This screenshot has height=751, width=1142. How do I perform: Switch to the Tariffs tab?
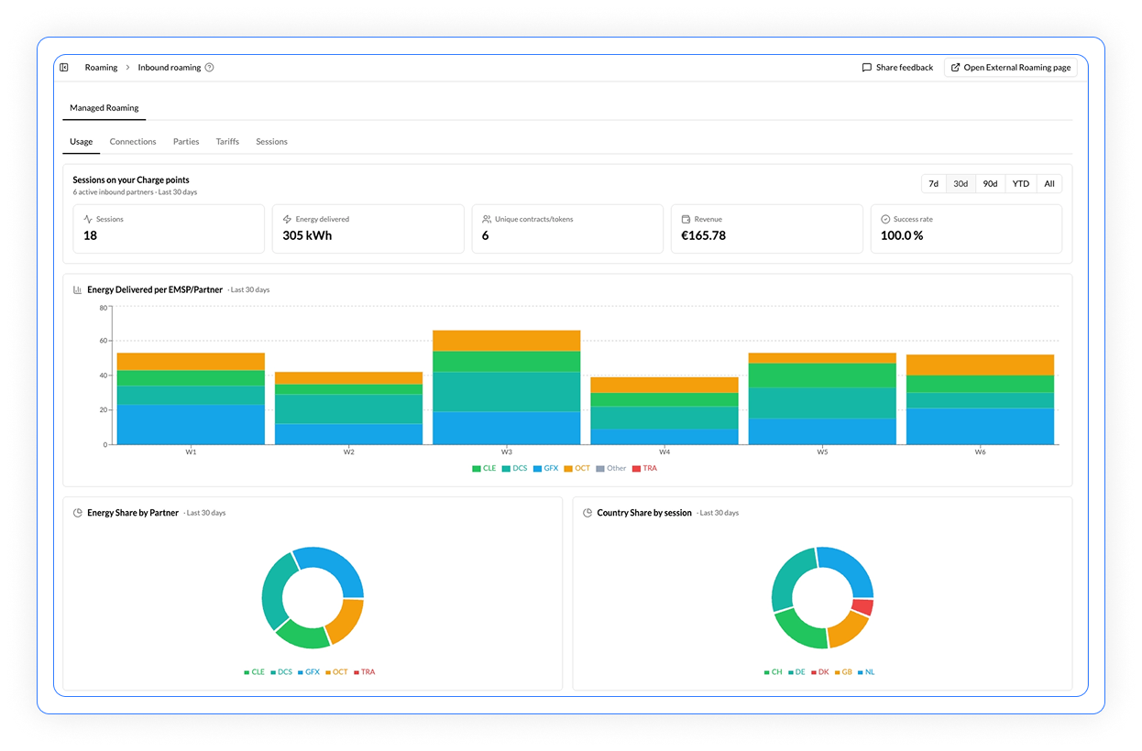(x=227, y=142)
